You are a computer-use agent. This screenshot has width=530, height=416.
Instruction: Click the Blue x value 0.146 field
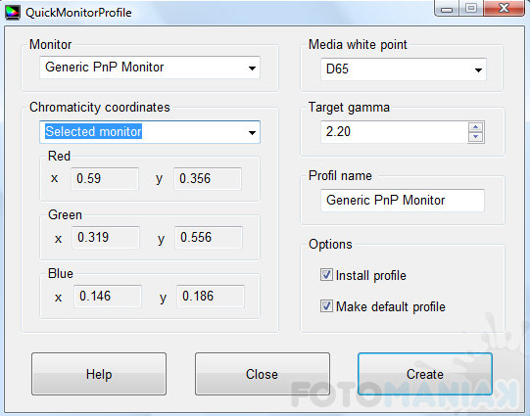[108, 297]
